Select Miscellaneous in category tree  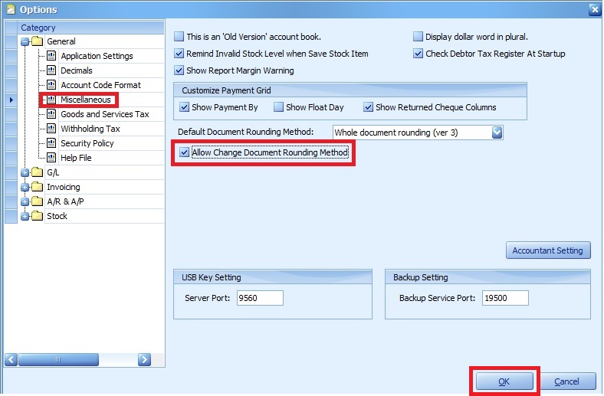tap(86, 100)
